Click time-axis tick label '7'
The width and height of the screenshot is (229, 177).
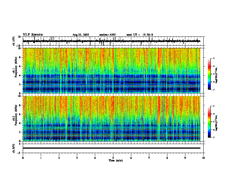pos(149,158)
